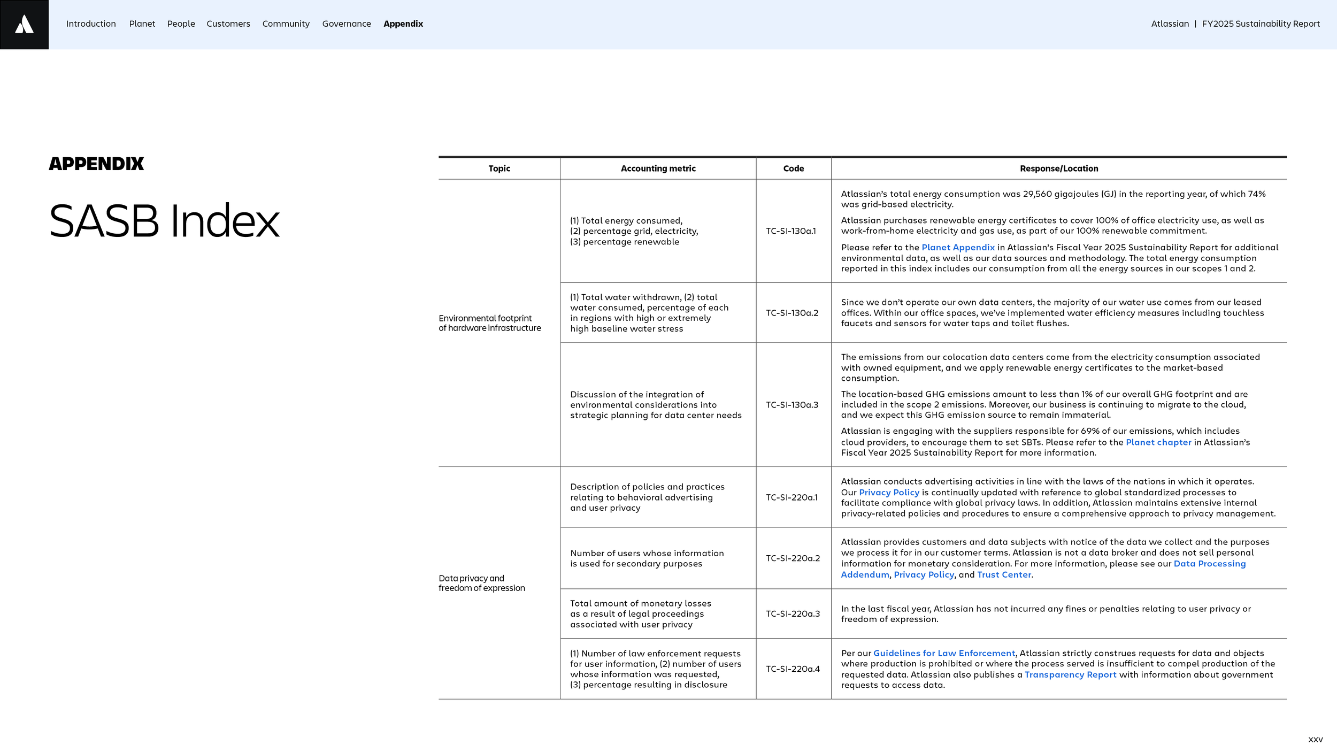Image resolution: width=1337 pixels, height=752 pixels.
Task: Open the Planet Appendix link
Action: [x=958, y=247]
